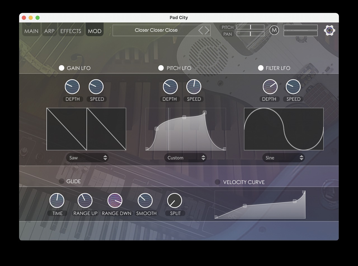Image resolution: width=358 pixels, height=266 pixels.
Task: Disable the Pitch LFO toggle
Action: (161, 68)
